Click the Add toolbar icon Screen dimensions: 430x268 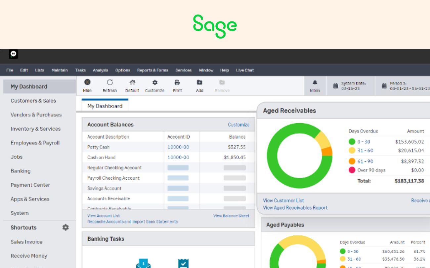pyautogui.click(x=199, y=82)
